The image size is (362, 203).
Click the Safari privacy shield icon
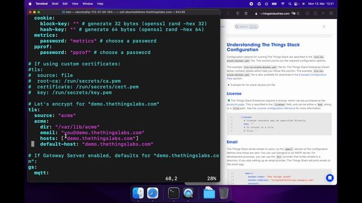(238, 14)
